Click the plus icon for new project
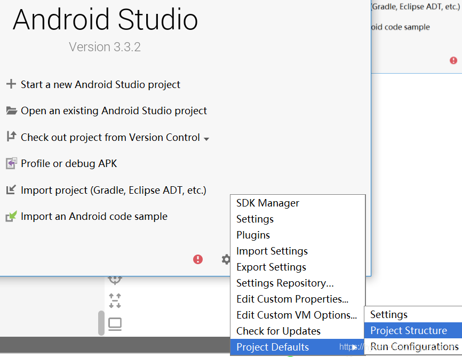 [11, 84]
